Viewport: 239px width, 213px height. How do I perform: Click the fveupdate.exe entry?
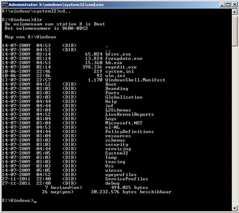click(124, 58)
